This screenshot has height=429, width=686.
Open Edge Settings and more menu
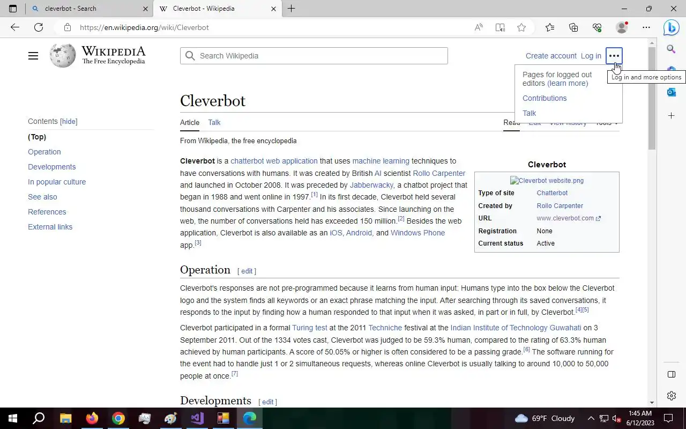[x=646, y=27]
